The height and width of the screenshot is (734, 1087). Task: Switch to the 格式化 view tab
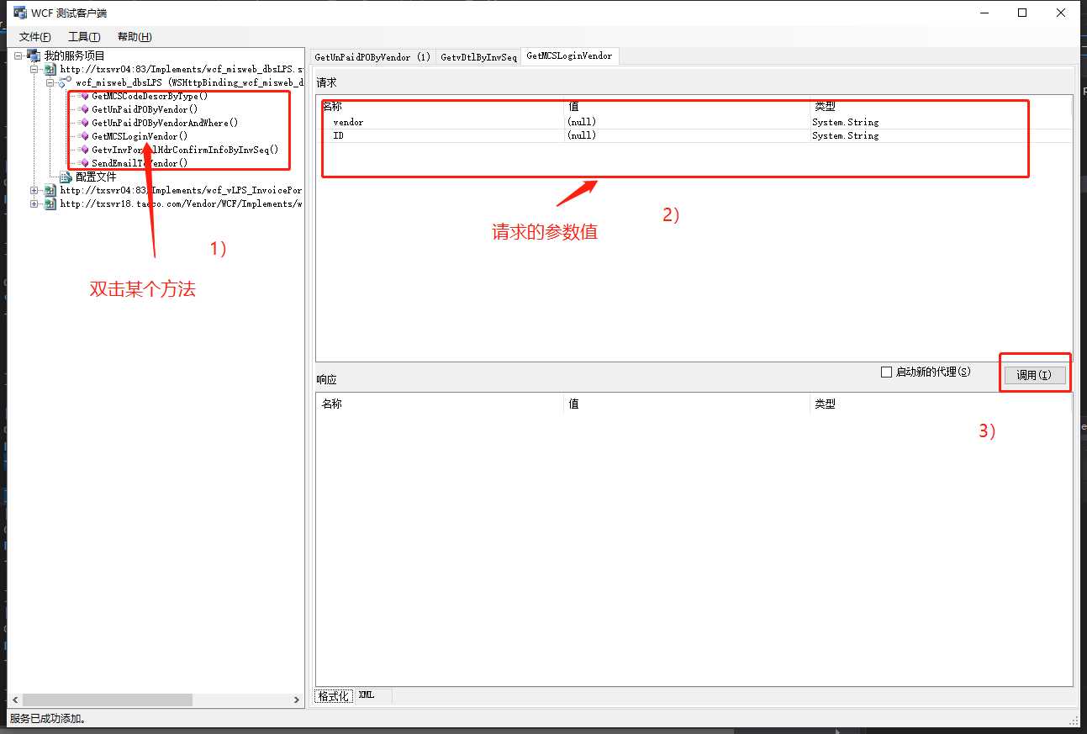pos(334,696)
